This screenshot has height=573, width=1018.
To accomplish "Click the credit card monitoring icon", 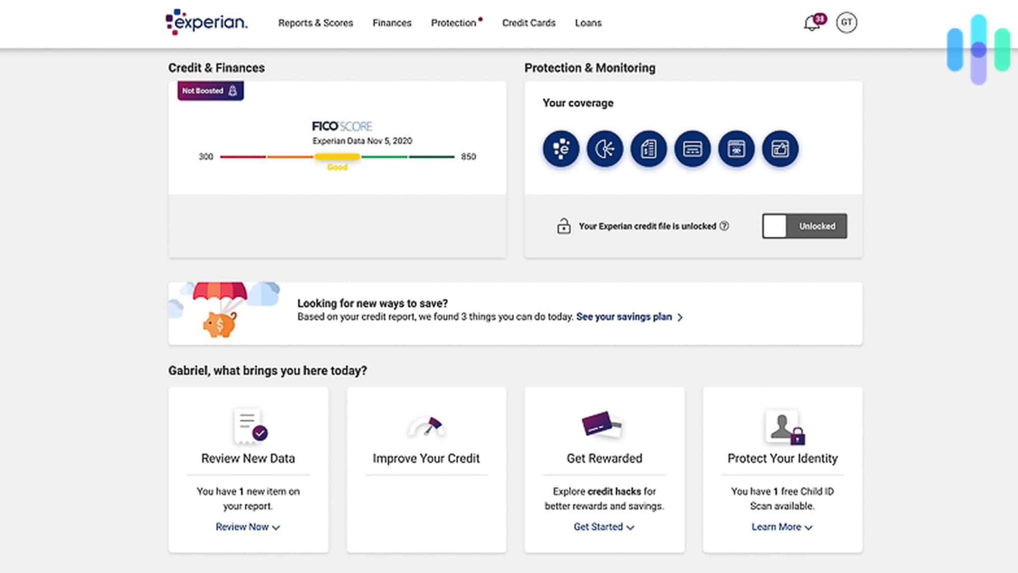I will click(691, 149).
